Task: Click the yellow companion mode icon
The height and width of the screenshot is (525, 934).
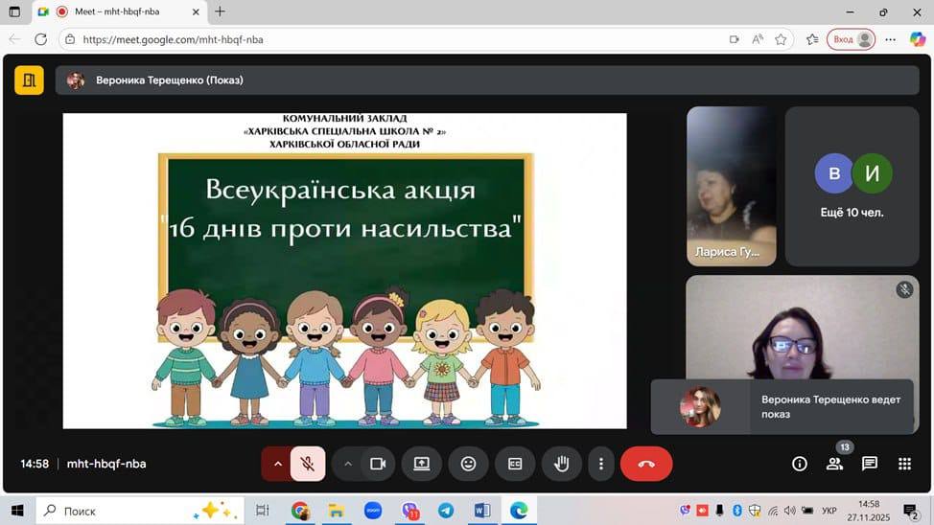Action: coord(29,80)
